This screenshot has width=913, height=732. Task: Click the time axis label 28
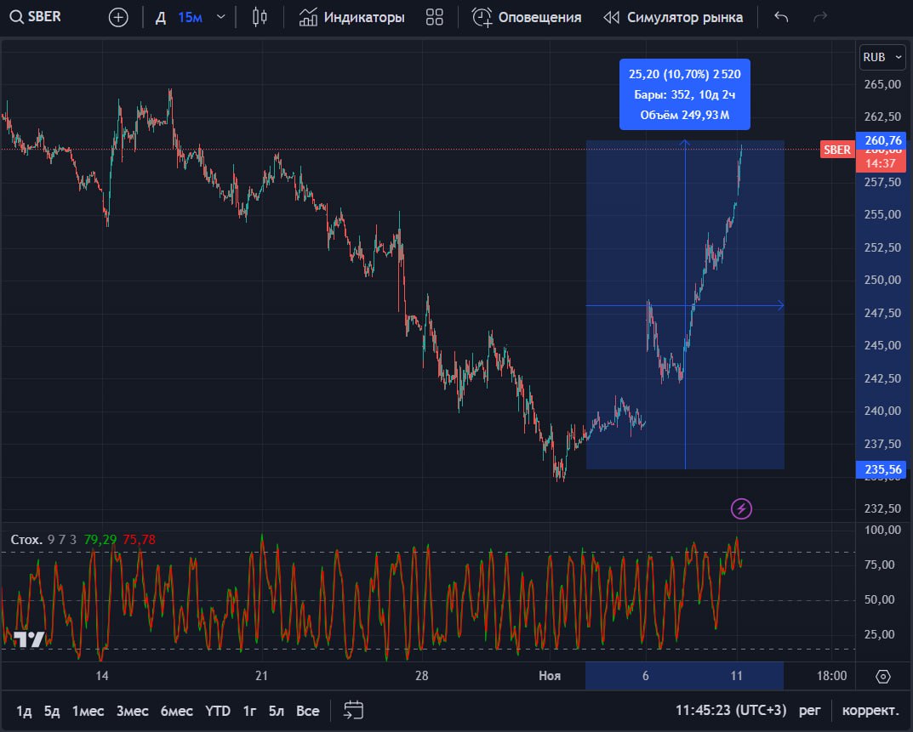(421, 676)
